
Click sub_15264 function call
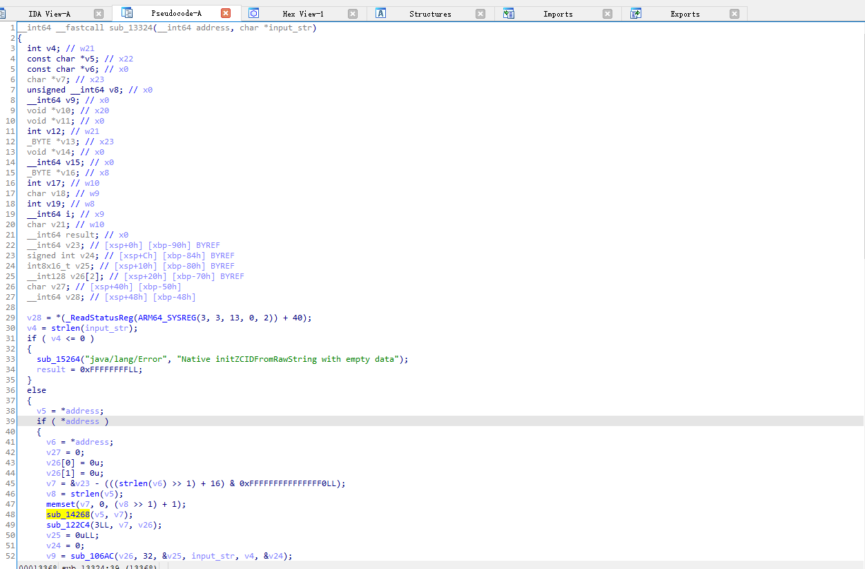[59, 359]
